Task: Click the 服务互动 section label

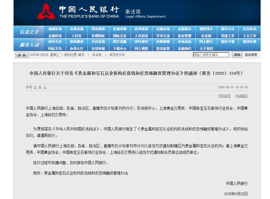Action: [x=29, y=45]
